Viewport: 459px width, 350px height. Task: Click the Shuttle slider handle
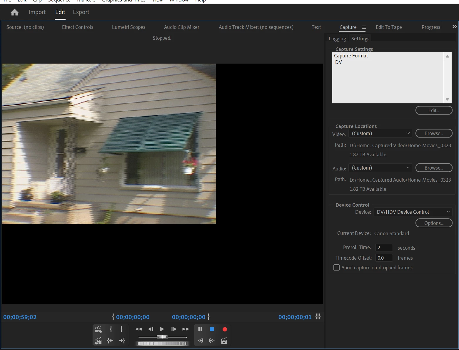click(x=162, y=337)
